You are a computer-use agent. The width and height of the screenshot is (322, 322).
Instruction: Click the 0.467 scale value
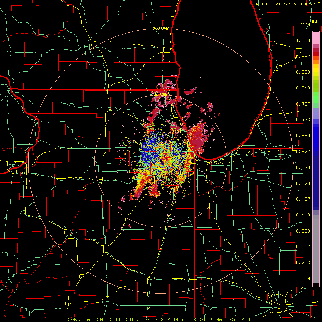(x=303, y=199)
